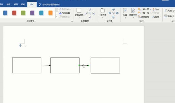Screen dimensions: 175x103
Task: Expand the shape styles gallery more arrow
Action: [x=57, y=17]
